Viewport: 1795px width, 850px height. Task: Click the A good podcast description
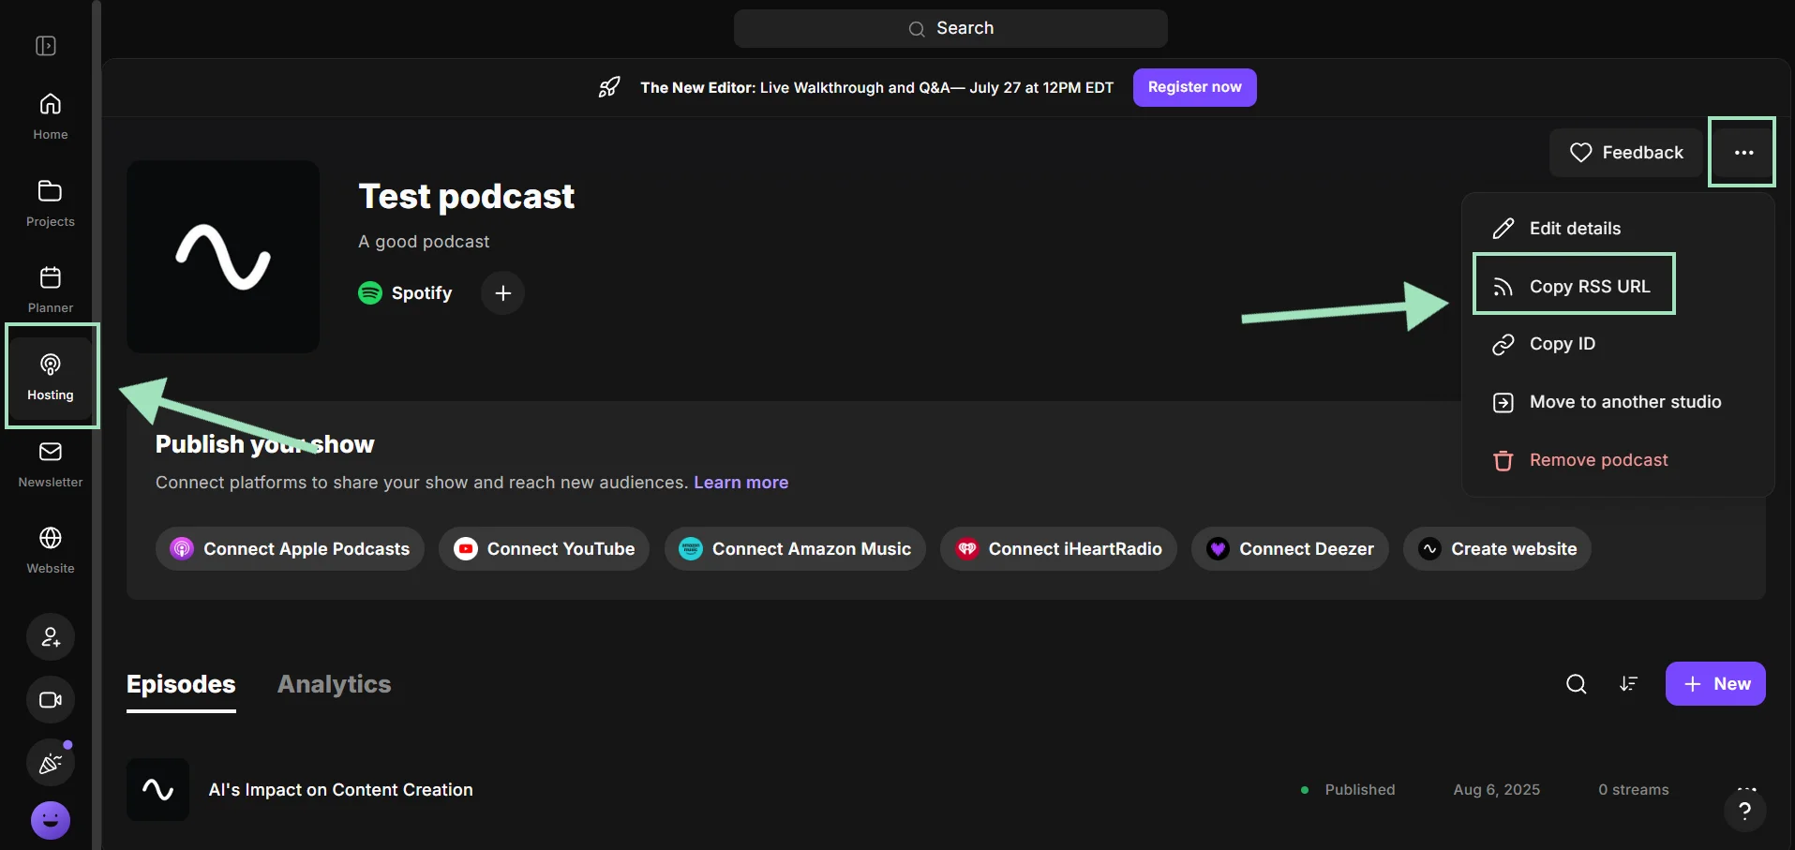point(424,242)
